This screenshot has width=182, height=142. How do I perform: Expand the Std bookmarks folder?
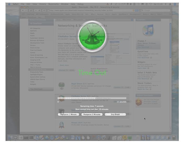(87, 14)
